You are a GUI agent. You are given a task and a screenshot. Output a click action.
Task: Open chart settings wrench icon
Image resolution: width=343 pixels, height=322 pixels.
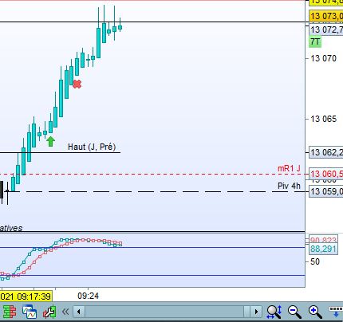point(49,312)
